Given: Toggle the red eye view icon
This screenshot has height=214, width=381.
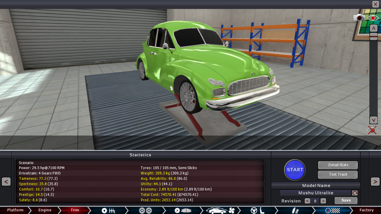Looking at the screenshot, I should pyautogui.click(x=373, y=18).
